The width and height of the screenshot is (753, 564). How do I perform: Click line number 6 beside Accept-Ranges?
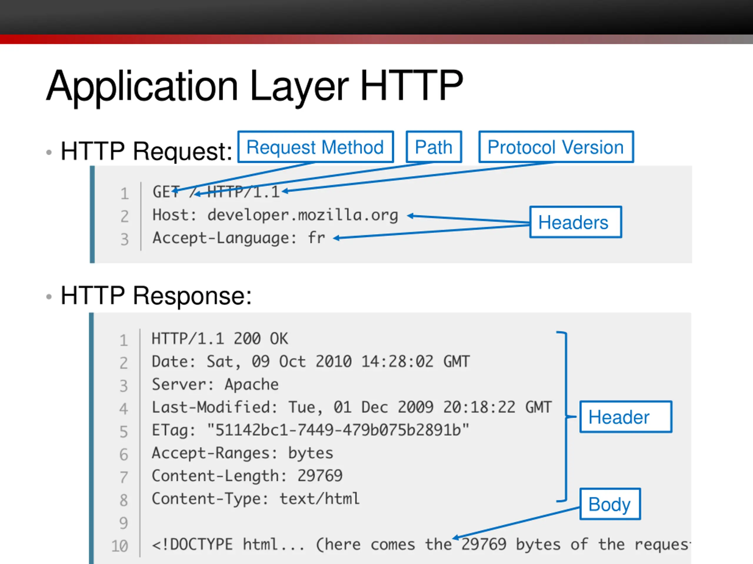click(124, 455)
